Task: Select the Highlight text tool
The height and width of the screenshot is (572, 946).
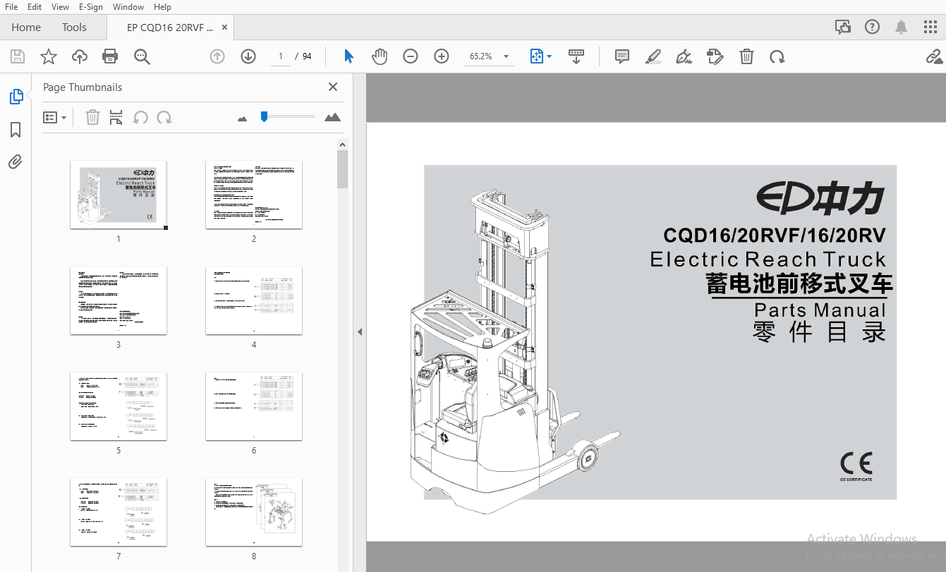Action: [x=653, y=56]
